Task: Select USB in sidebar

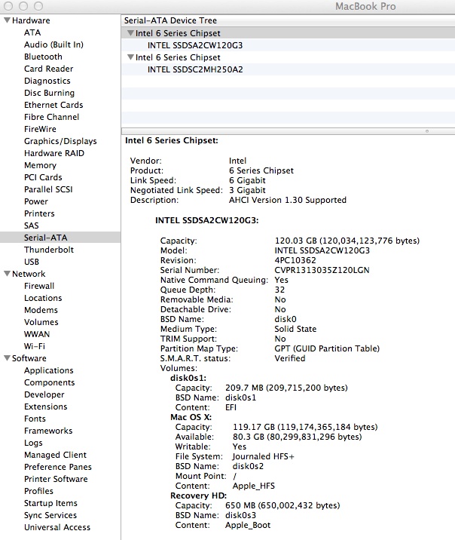Action: click(x=32, y=262)
